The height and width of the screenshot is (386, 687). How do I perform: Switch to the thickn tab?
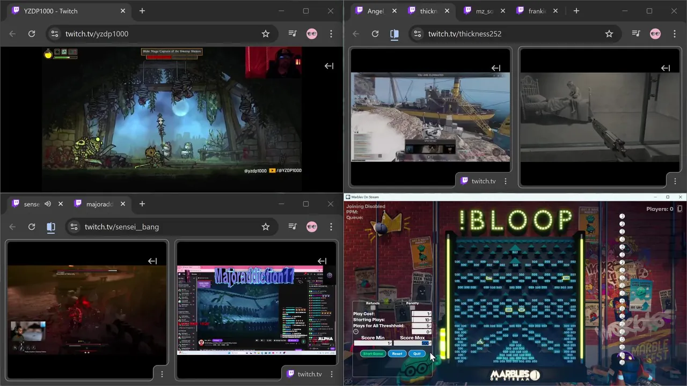pos(428,11)
